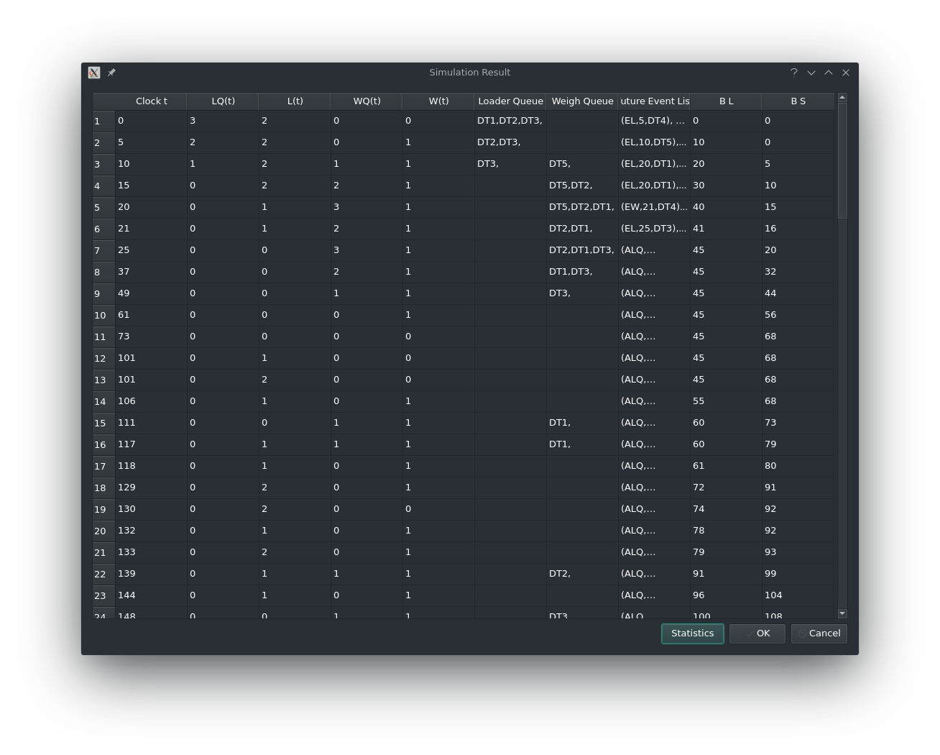Select the Loader Queue column header
This screenshot has width=940, height=755.
coord(510,101)
